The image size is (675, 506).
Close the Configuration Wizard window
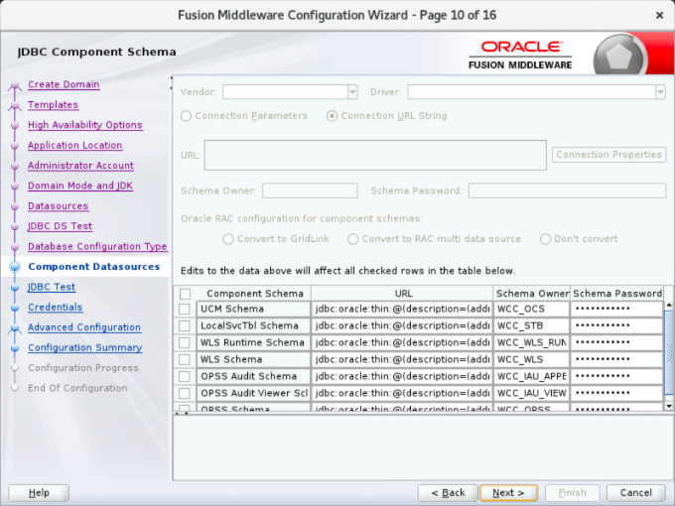click(x=659, y=16)
